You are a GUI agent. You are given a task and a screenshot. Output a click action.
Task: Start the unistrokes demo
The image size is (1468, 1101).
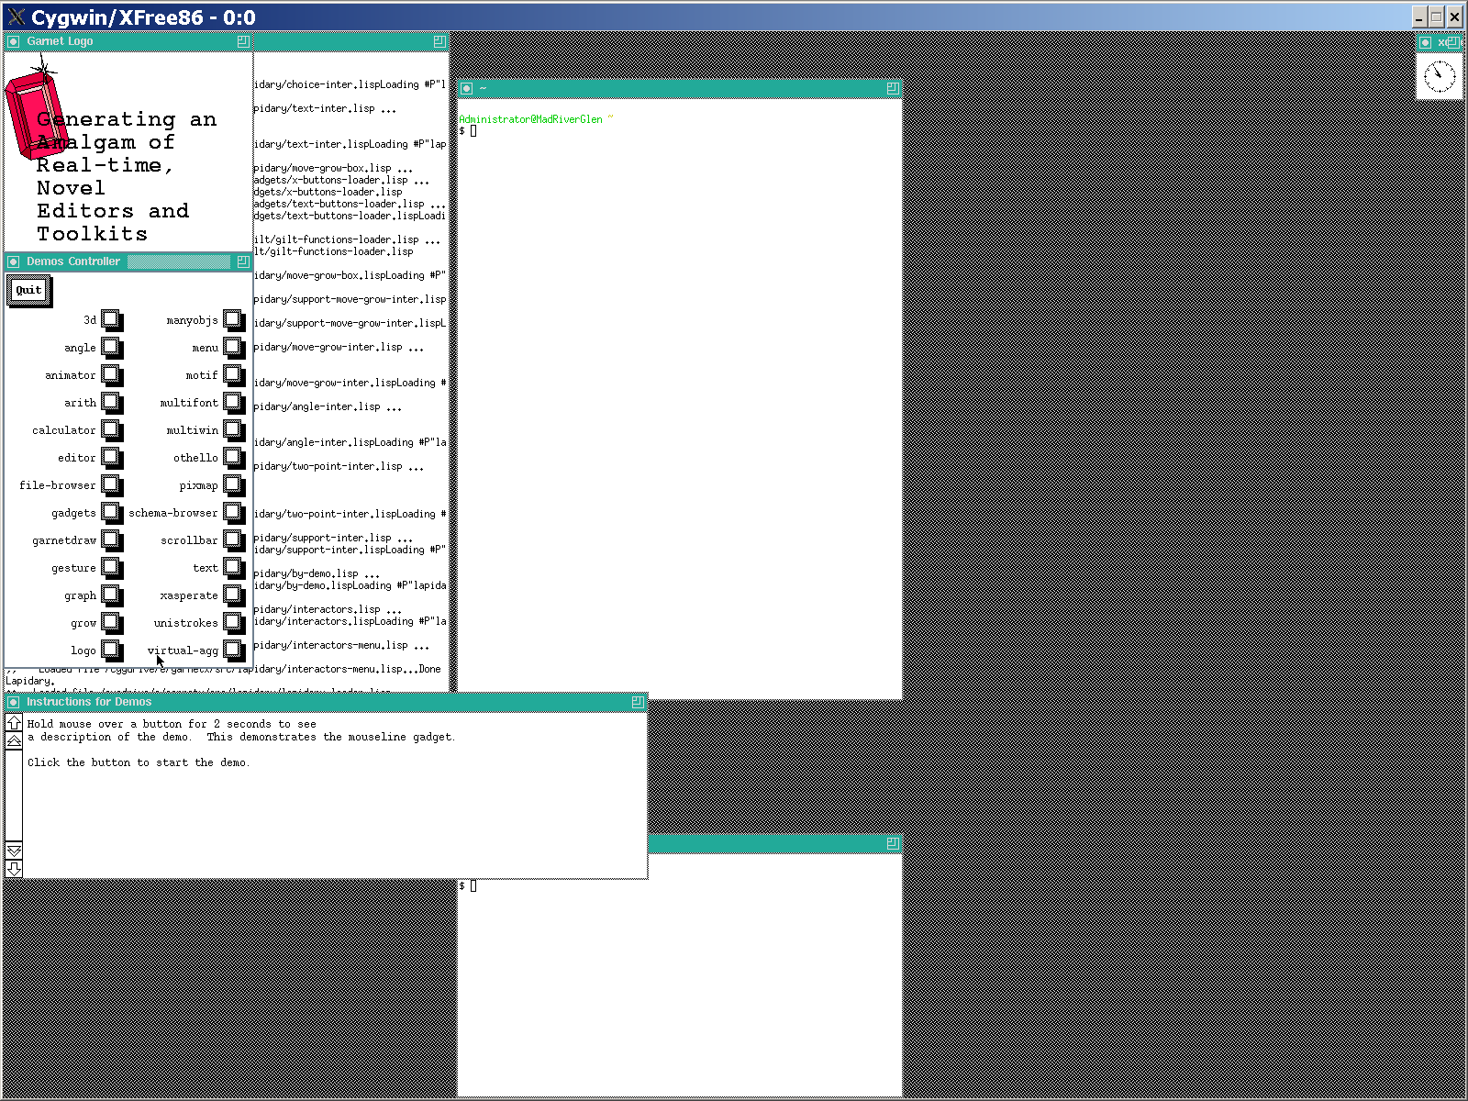(x=234, y=623)
